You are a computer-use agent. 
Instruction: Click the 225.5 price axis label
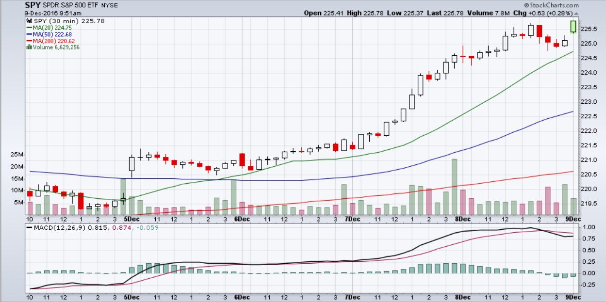(589, 29)
